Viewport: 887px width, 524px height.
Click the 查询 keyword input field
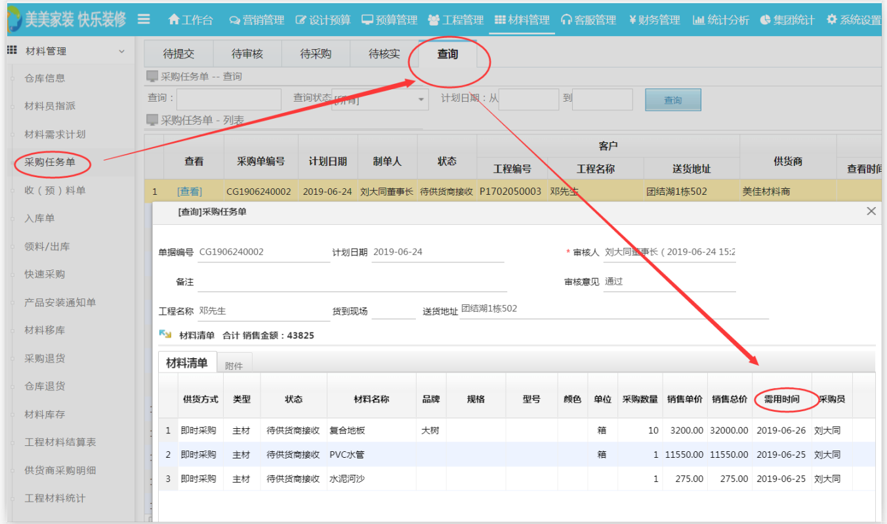(228, 100)
